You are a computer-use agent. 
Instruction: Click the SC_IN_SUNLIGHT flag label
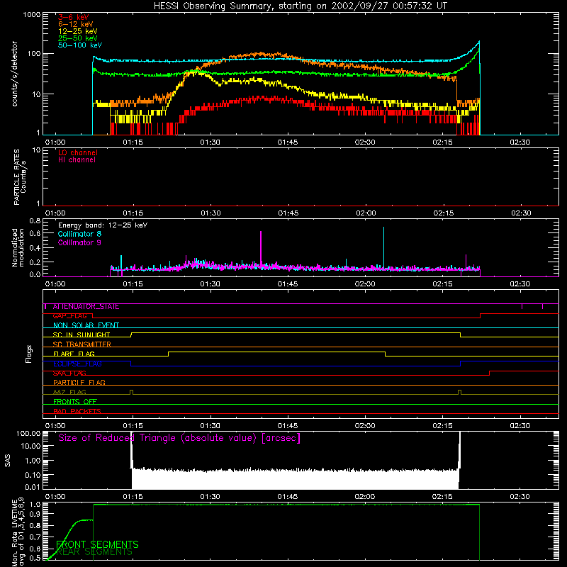[82, 335]
